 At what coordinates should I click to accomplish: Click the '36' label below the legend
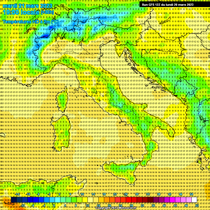tap(153, 206)
